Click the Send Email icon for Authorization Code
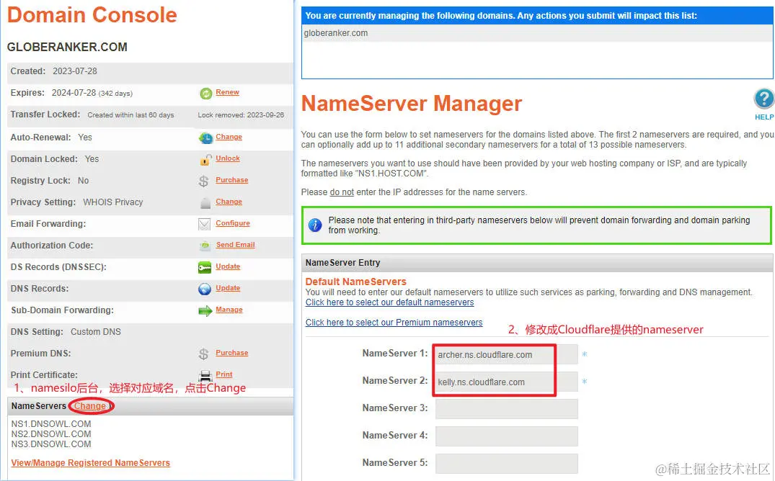 (204, 246)
